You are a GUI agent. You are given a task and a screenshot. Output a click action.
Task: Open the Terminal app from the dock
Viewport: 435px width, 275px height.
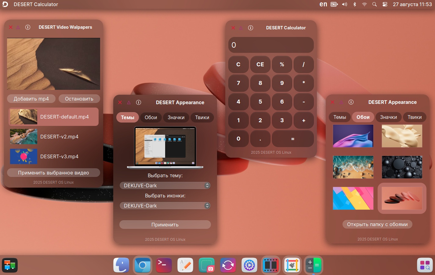tap(164, 265)
